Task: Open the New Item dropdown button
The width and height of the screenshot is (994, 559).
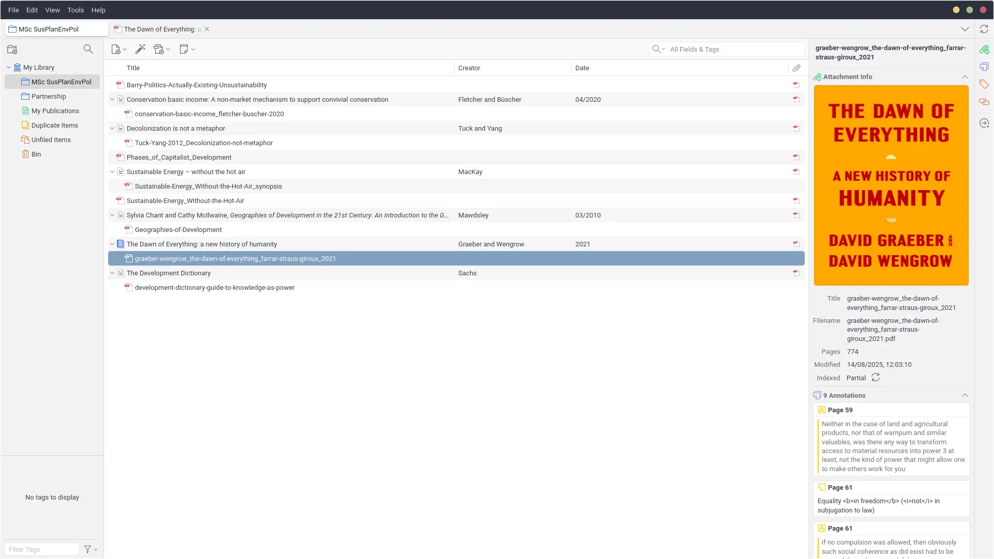Action: [119, 49]
